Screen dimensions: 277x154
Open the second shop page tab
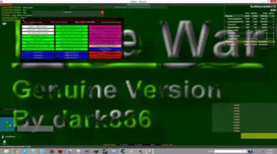pyautogui.click(x=59, y=22)
